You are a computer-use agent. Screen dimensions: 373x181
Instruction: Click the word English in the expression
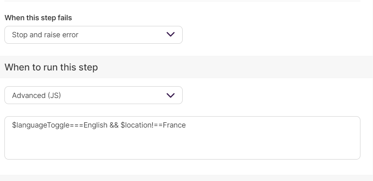pyautogui.click(x=96, y=125)
